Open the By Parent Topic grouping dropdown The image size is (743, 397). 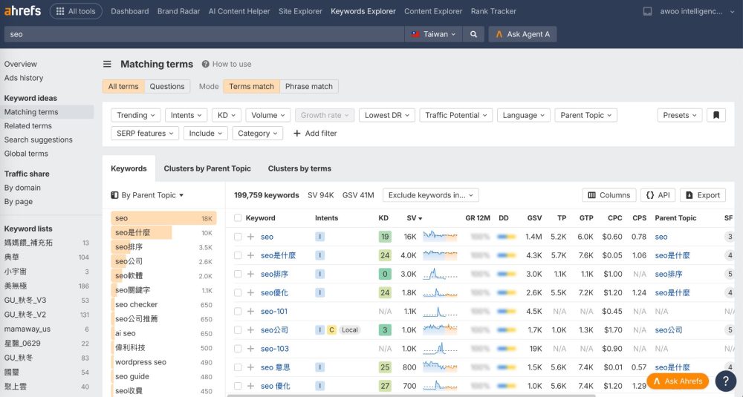pos(147,195)
